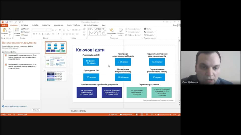Open the Выделить select dropdown
Screen dimensions: 241x135
pyautogui.click(x=149, y=35)
